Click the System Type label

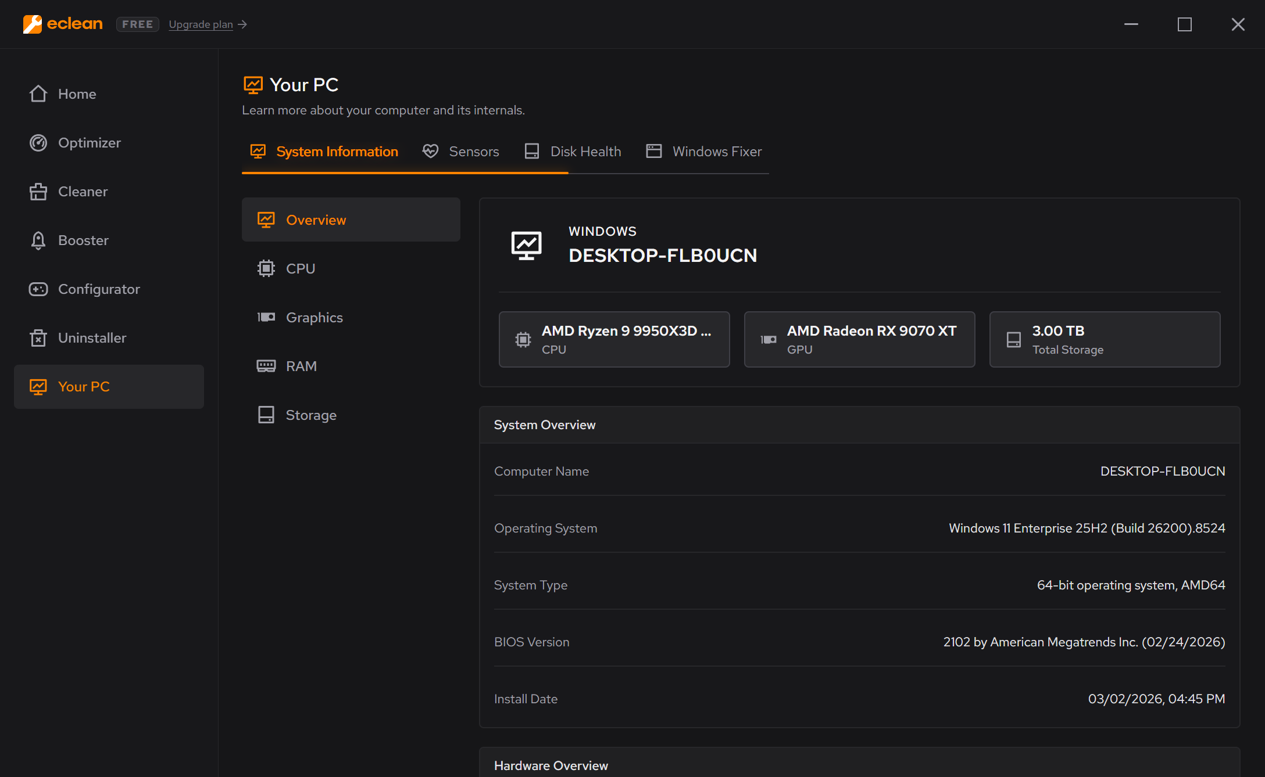(x=531, y=585)
